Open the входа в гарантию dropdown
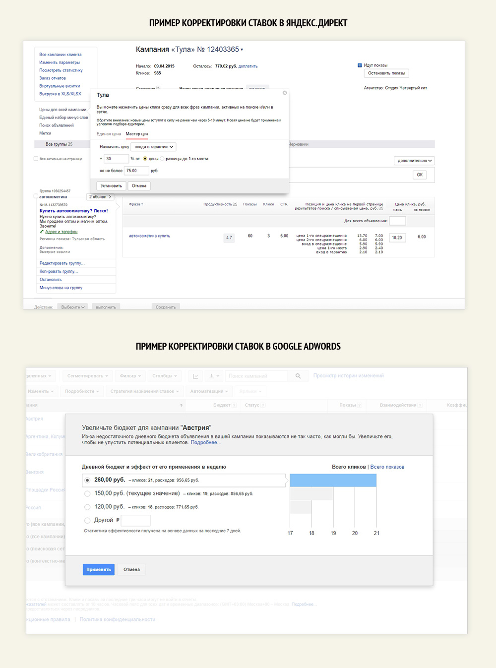 [x=153, y=147]
